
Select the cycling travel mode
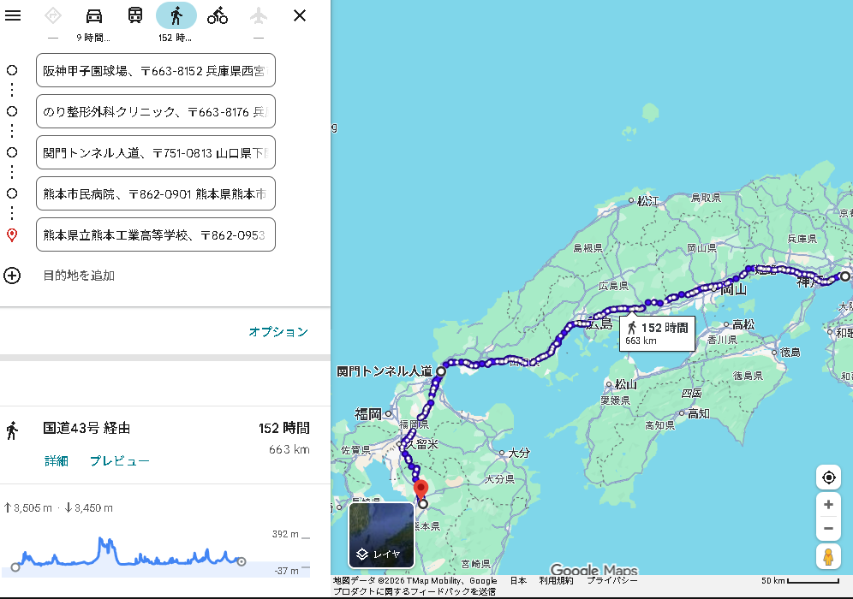point(218,15)
